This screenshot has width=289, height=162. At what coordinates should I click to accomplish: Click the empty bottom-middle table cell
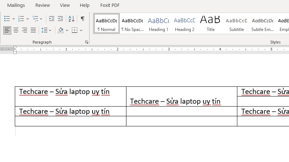[182, 121]
